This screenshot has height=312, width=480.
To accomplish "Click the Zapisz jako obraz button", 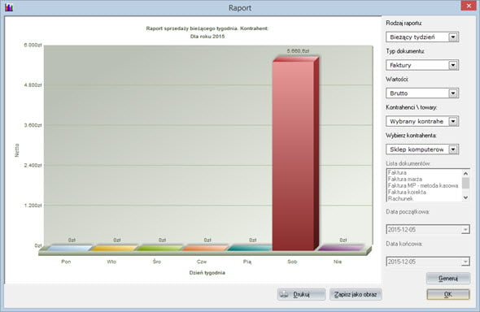I will 356,294.
